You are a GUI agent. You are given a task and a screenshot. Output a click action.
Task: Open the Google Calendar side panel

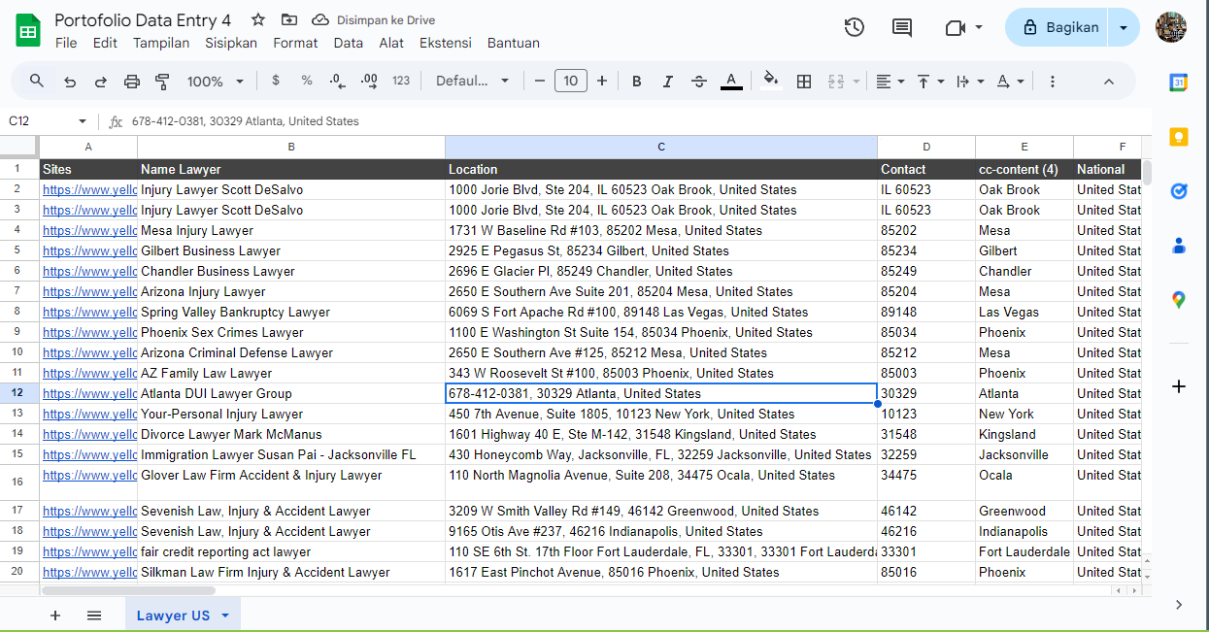pos(1179,83)
